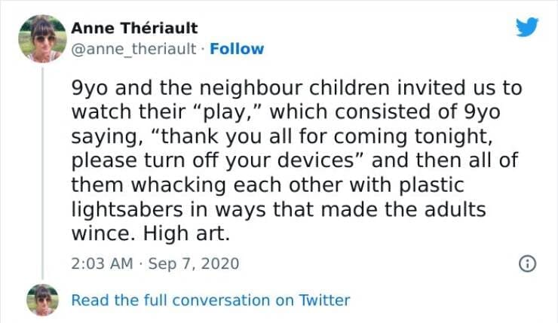Open Anne Thériault's large profile photo

(x=42, y=39)
